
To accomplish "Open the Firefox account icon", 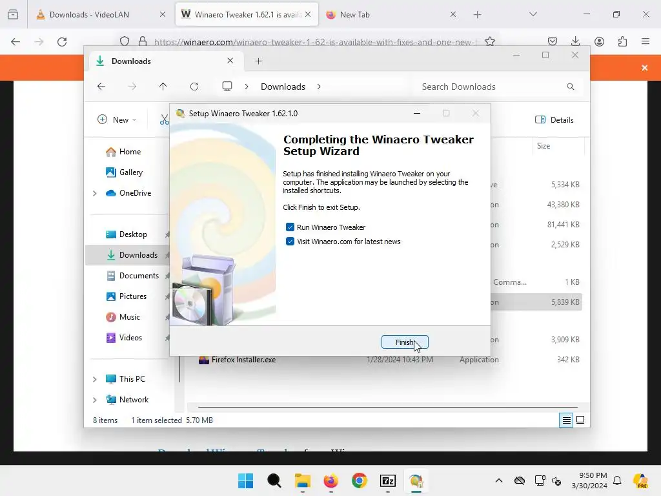I will (x=599, y=41).
